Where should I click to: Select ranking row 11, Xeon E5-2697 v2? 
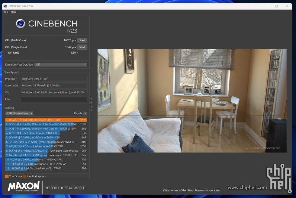[46, 164]
